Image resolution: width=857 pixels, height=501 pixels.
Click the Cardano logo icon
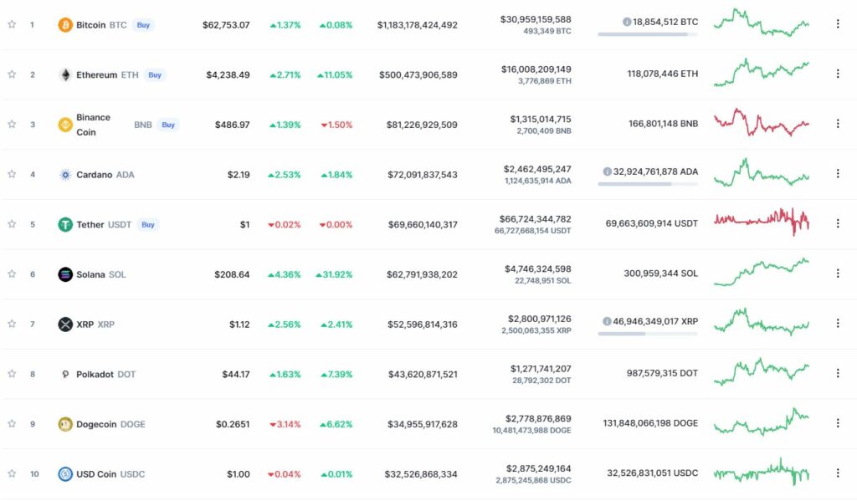pyautogui.click(x=64, y=175)
